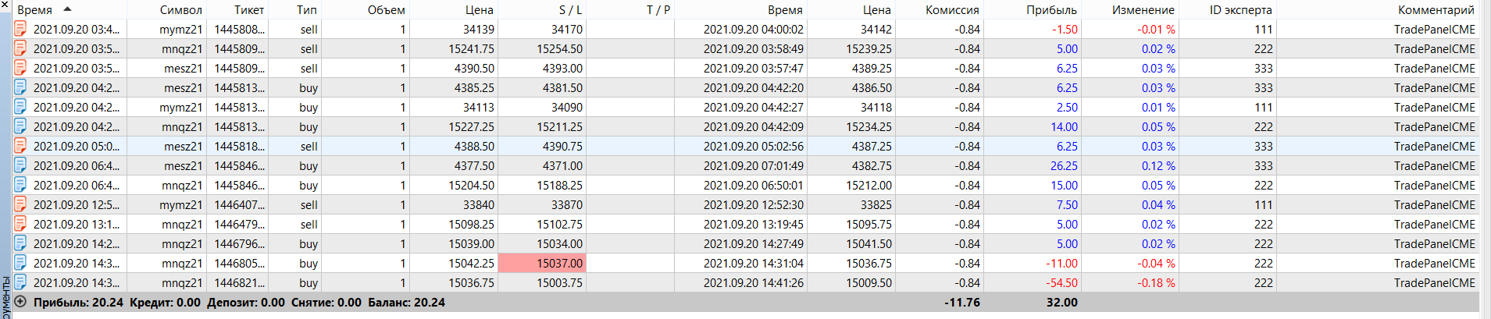Select the profit cell showing -1.50
Viewport: 1491px width, 319px height.
pos(1064,30)
